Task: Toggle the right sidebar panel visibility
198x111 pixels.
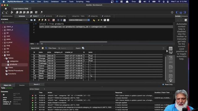Action: click(x=184, y=12)
